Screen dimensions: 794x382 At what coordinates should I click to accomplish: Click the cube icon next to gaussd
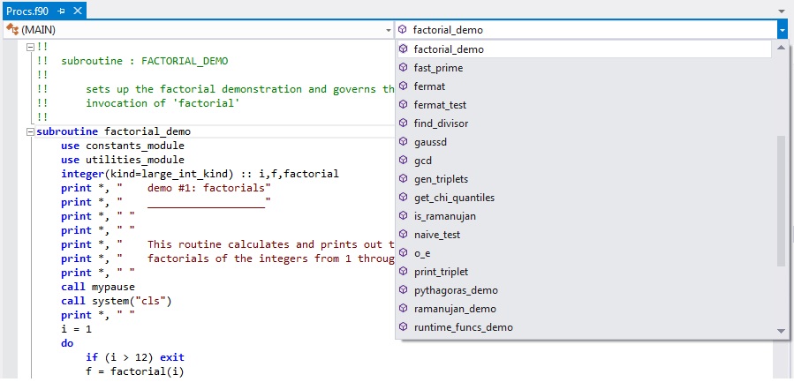(404, 142)
